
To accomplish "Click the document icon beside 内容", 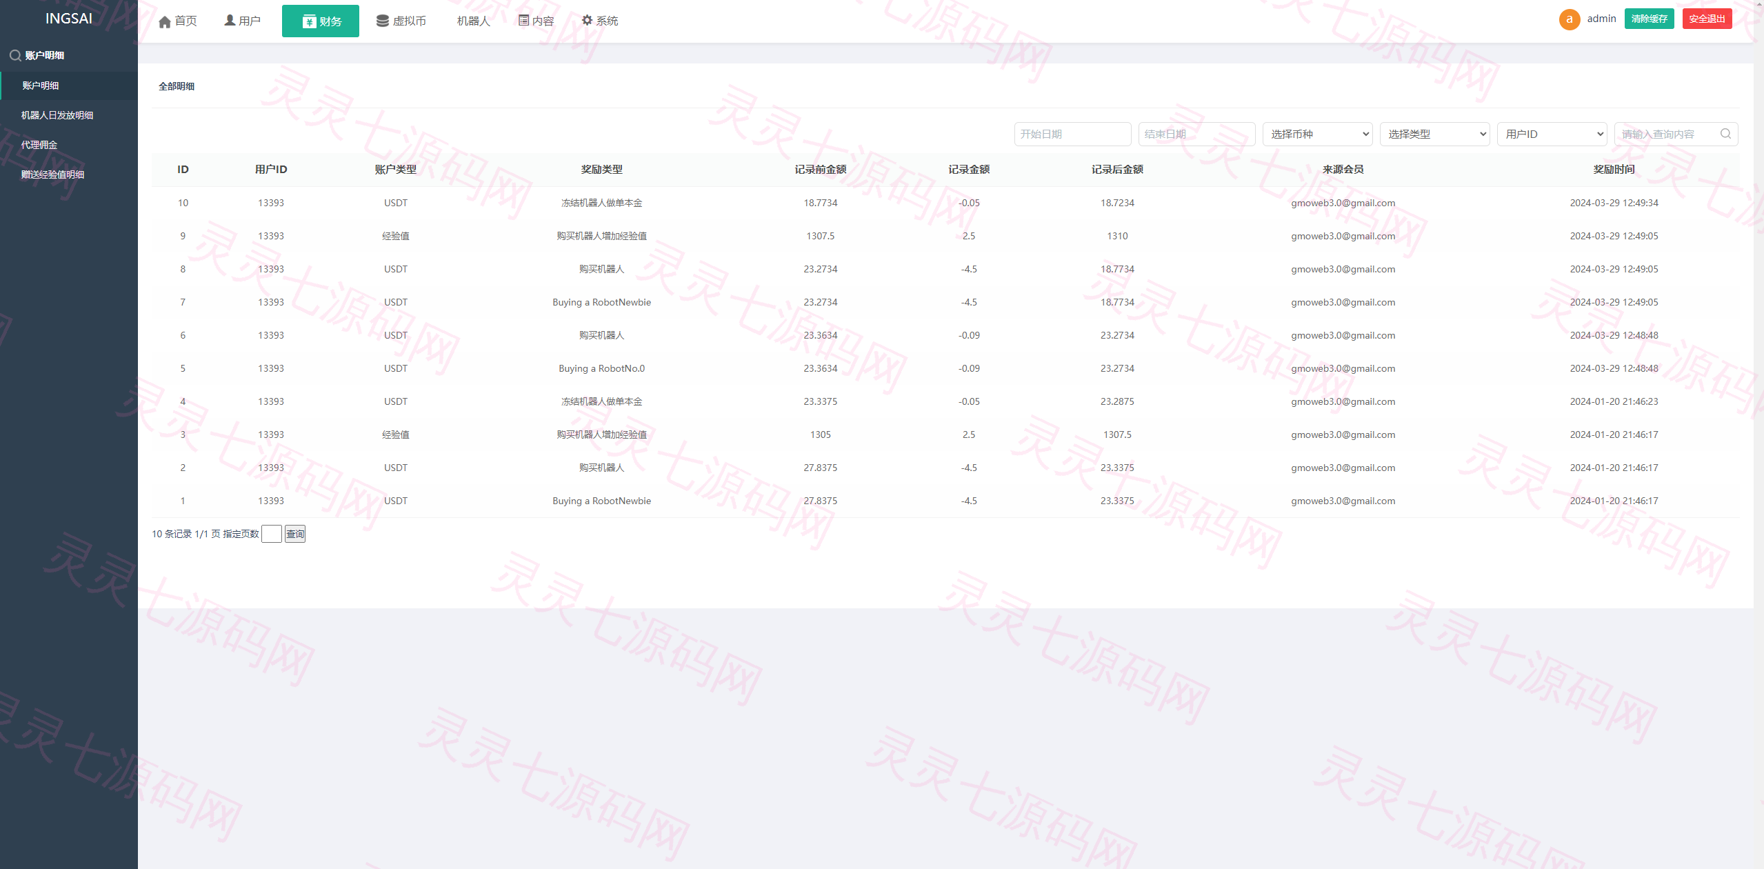I will pos(523,21).
